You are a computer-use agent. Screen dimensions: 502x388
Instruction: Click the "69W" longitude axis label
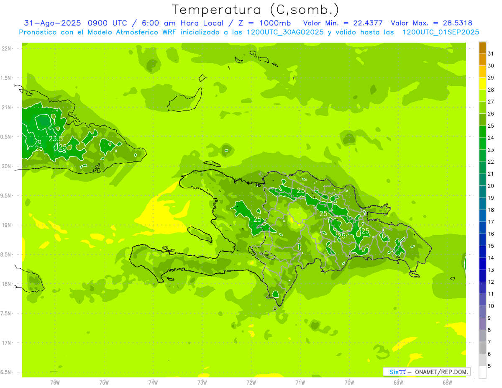(398, 383)
